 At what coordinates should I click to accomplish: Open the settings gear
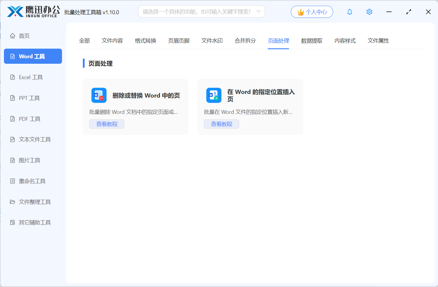pos(369,12)
